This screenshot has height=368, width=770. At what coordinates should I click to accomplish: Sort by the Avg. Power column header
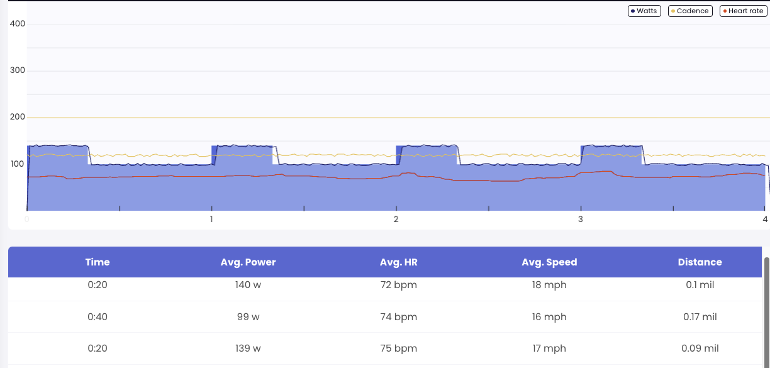(248, 262)
